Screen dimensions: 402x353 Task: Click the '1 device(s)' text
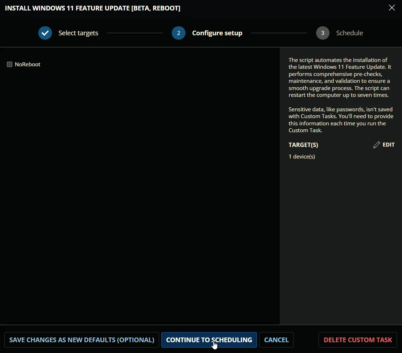[302, 156]
